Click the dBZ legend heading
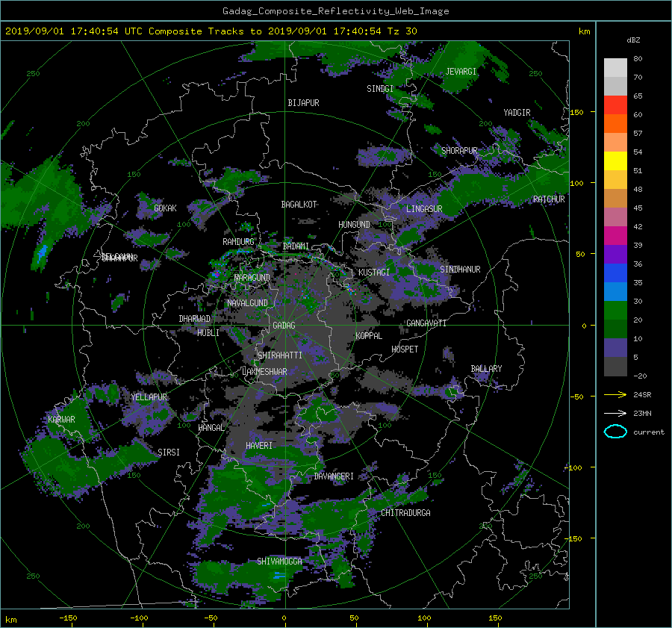Screen dimensions: 672x628 633,40
